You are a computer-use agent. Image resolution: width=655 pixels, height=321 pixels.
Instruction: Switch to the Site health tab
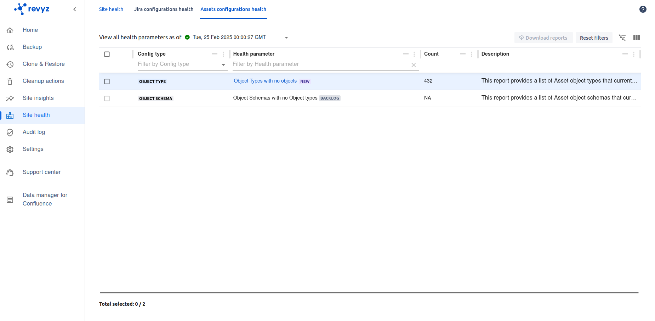click(x=111, y=9)
